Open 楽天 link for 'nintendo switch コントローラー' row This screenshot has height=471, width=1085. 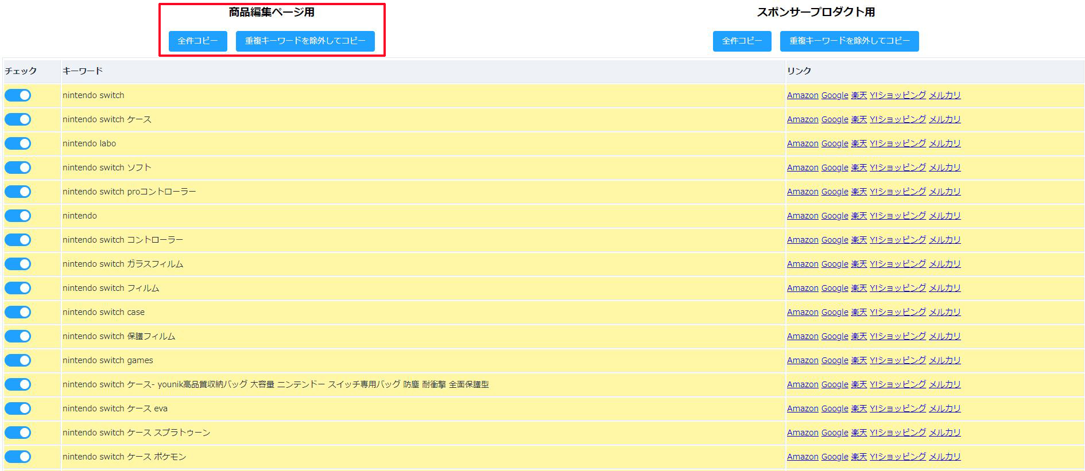tap(859, 240)
